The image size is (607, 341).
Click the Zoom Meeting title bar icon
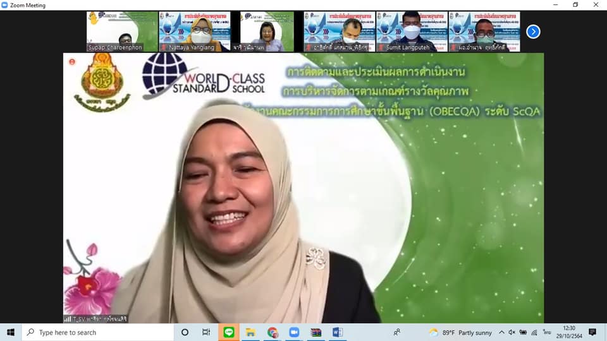pyautogui.click(x=4, y=5)
